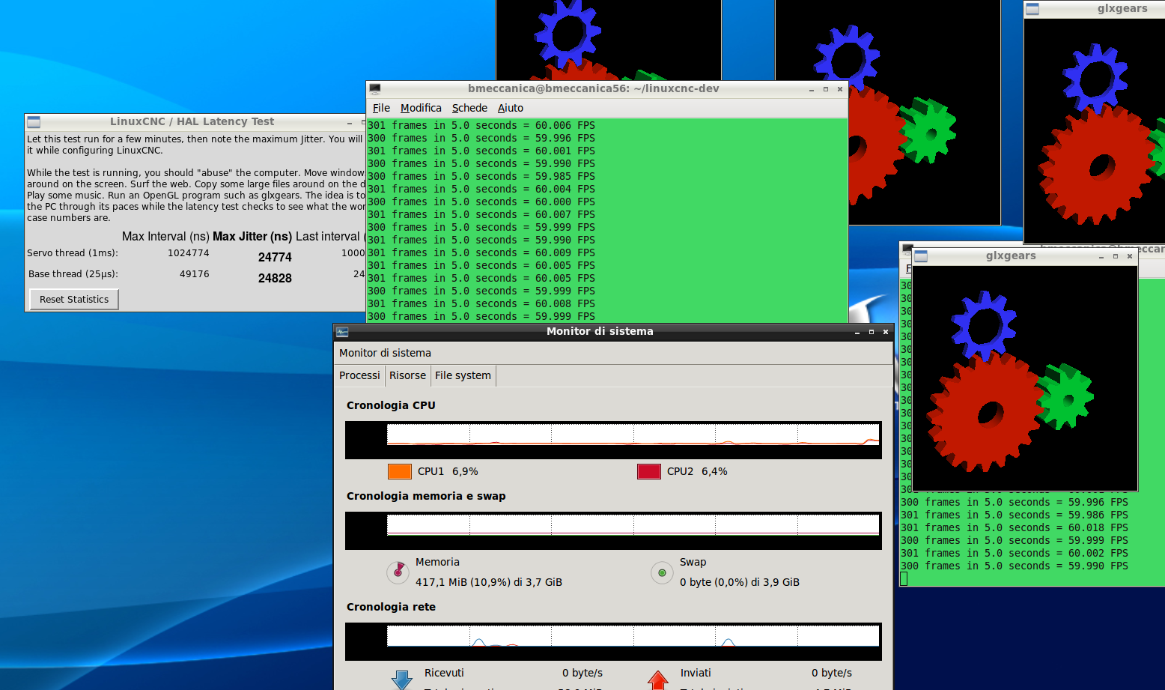1165x690 pixels.
Task: Click the CPU1 6,9% usage label
Action: click(448, 471)
